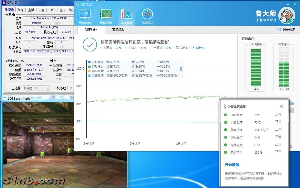The height and width of the screenshot is (188, 300).
Task: Click the 鲁大师 mascot avatar
Action: pyautogui.click(x=287, y=15)
